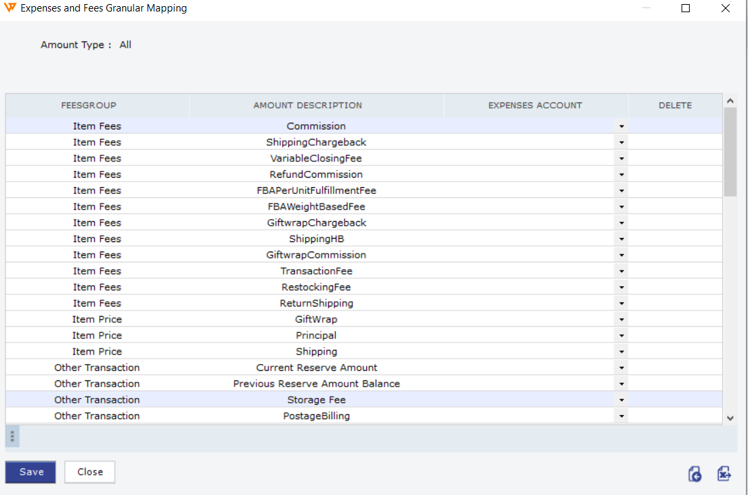Select the GiftwrapChargeback cell
This screenshot has width=748, height=495.
pyautogui.click(x=316, y=223)
